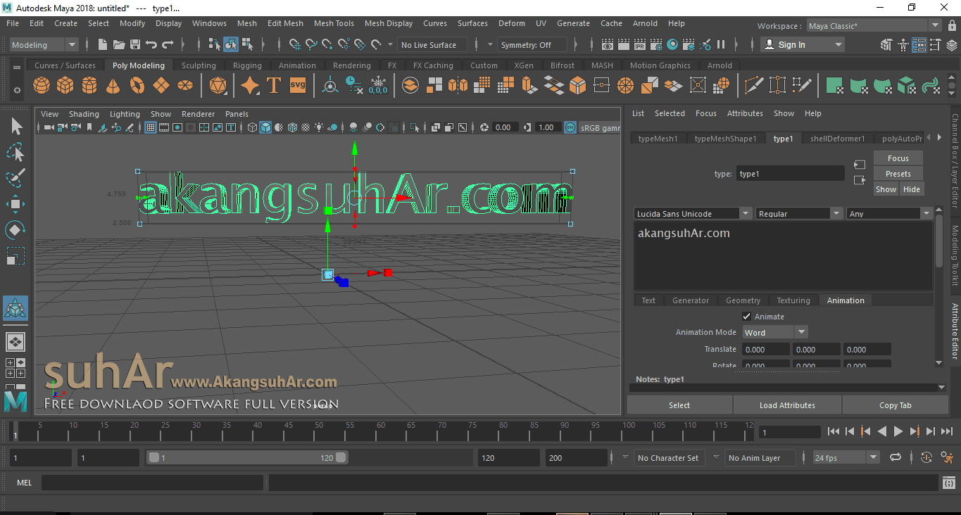The height and width of the screenshot is (515, 961).
Task: Open the Geometry tab in type attributes
Action: coord(743,300)
